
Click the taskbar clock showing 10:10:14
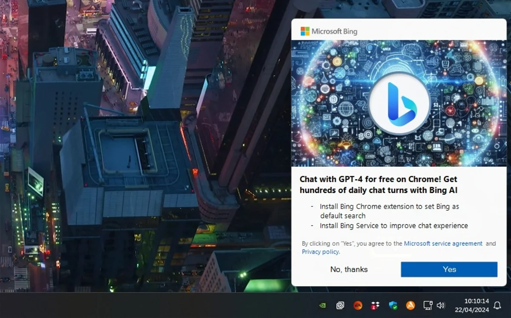tap(476, 301)
